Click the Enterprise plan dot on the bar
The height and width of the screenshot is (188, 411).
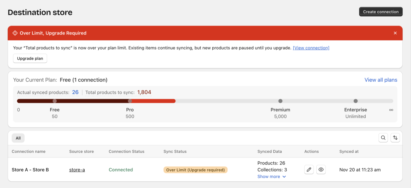click(x=355, y=101)
